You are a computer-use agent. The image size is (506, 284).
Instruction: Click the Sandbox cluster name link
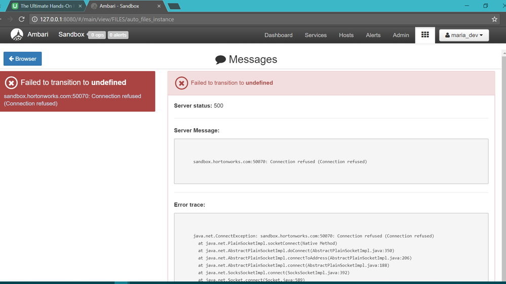click(x=71, y=34)
